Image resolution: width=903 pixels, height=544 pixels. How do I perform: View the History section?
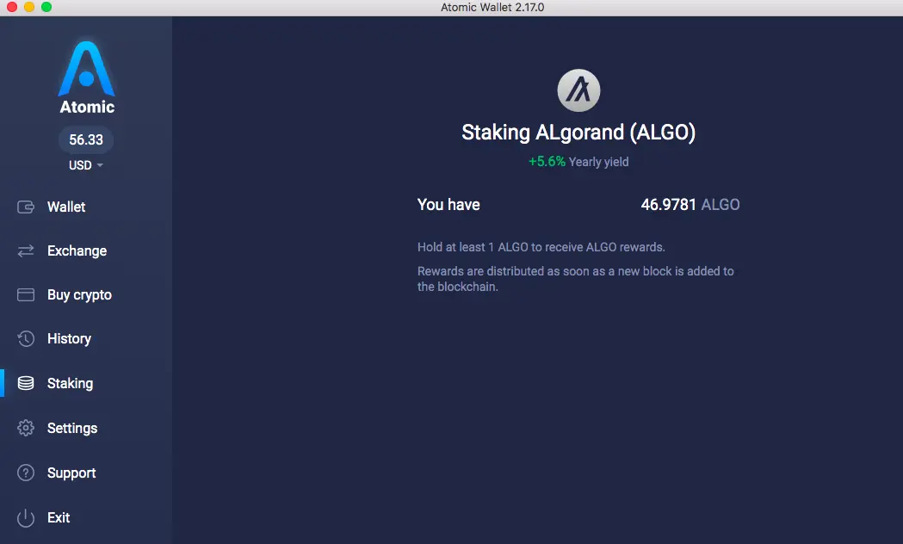69,338
